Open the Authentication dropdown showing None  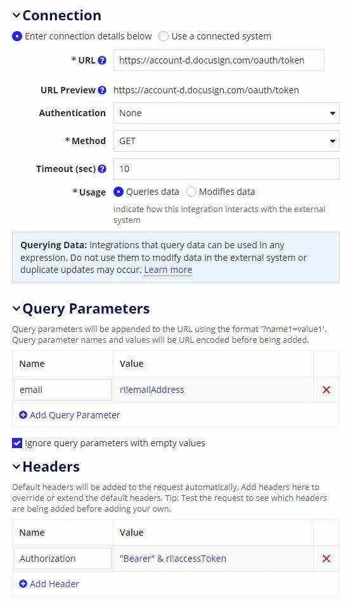226,113
